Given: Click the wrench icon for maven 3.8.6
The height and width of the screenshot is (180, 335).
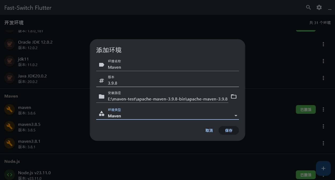Looking at the screenshot, I should (x=10, y=109).
